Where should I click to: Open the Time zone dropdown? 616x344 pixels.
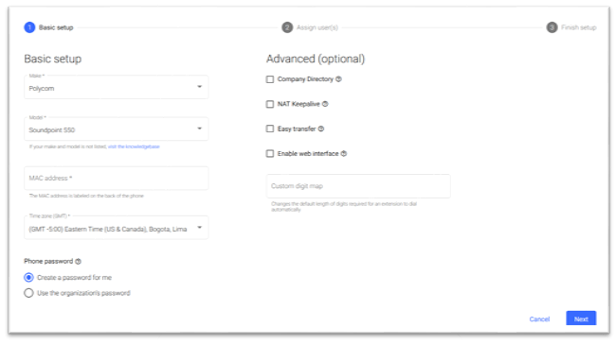coord(117,228)
